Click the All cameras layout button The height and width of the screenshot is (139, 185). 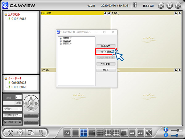[67, 133]
